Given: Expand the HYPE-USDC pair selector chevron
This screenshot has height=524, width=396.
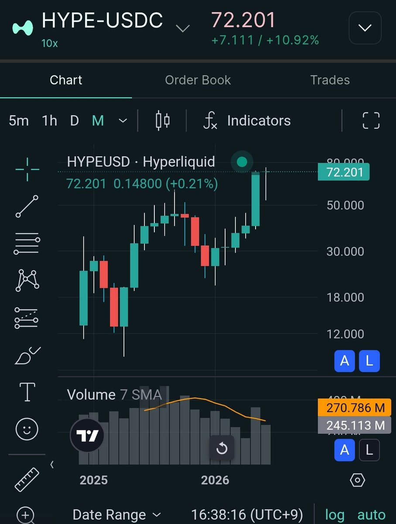Looking at the screenshot, I should [183, 29].
